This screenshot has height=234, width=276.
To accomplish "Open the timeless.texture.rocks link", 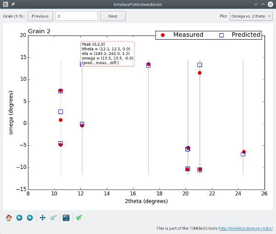I will click(246, 228).
